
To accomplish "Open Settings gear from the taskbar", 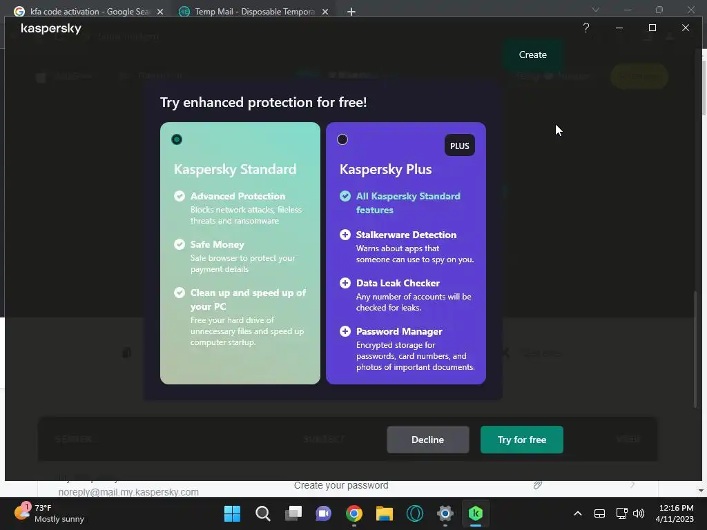I will coord(445,513).
